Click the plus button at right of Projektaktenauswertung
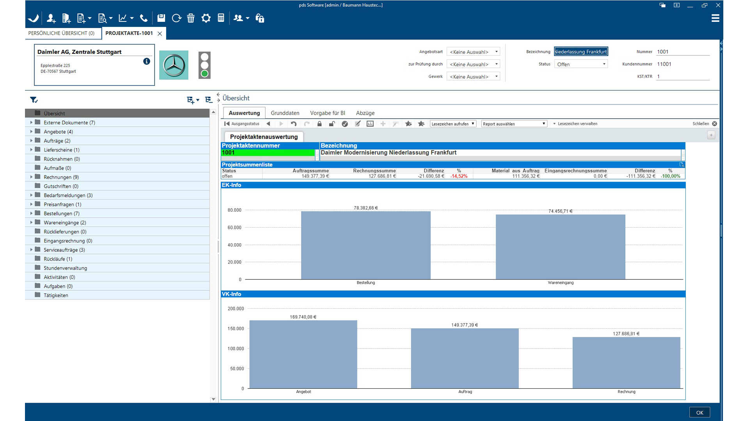This screenshot has width=749, height=421. coord(711,135)
